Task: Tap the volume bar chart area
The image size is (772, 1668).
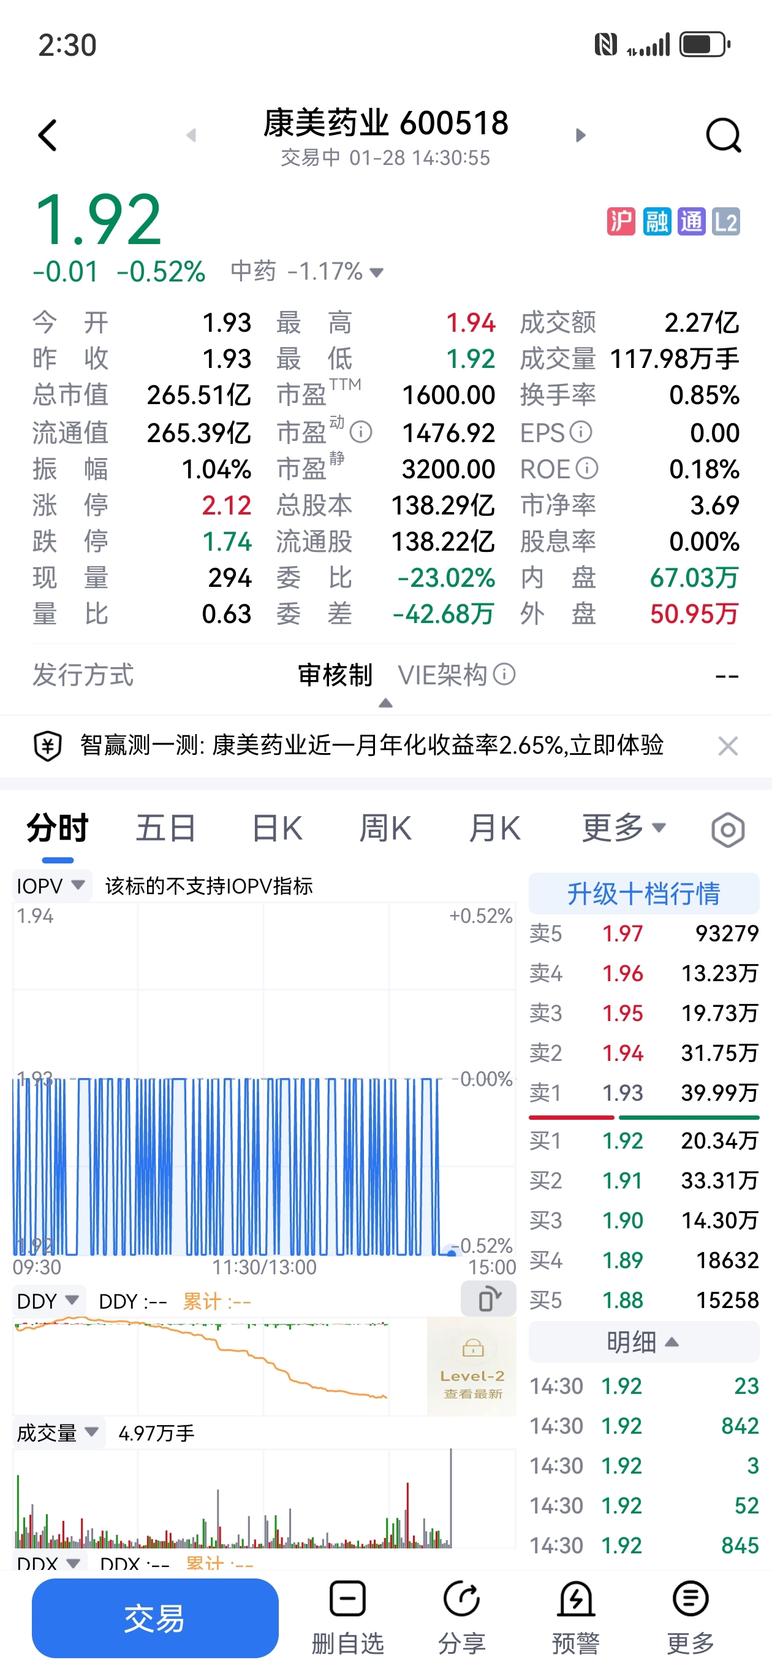Action: 264,1498
